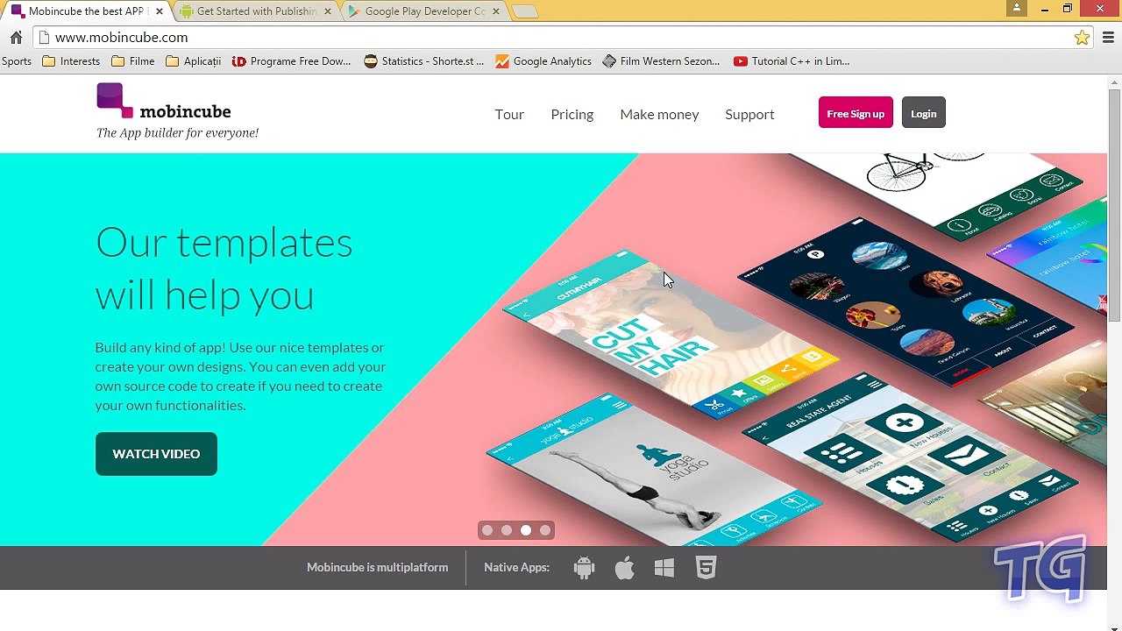Click the WATCH VIDEO button
Screen dimensions: 1122x631
click(156, 454)
